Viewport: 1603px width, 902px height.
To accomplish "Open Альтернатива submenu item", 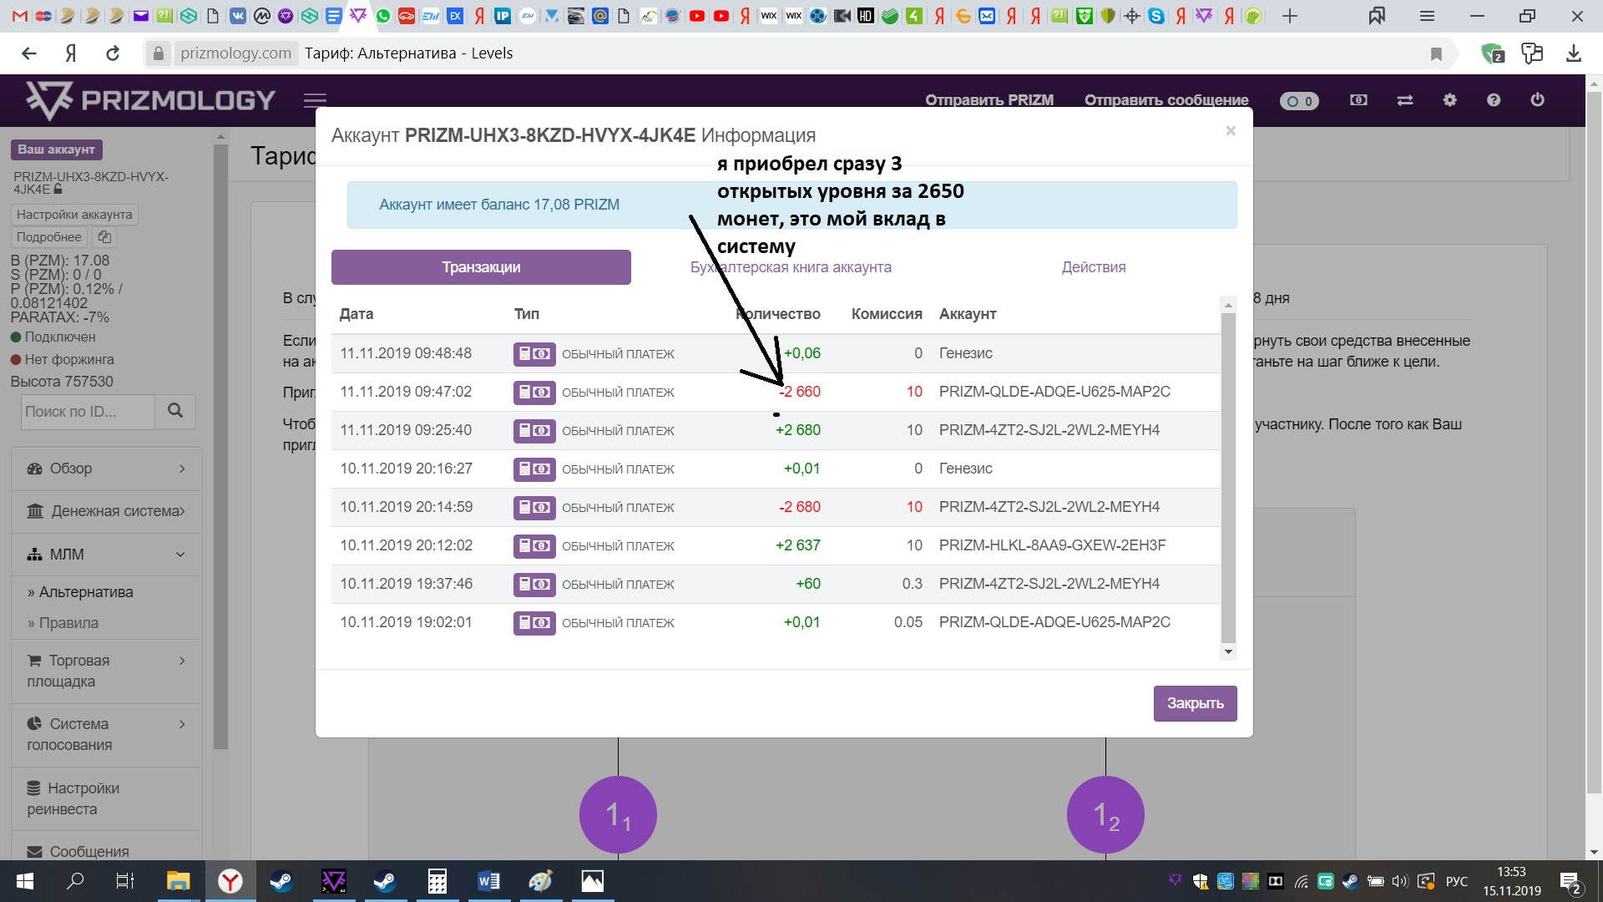I will click(x=86, y=592).
